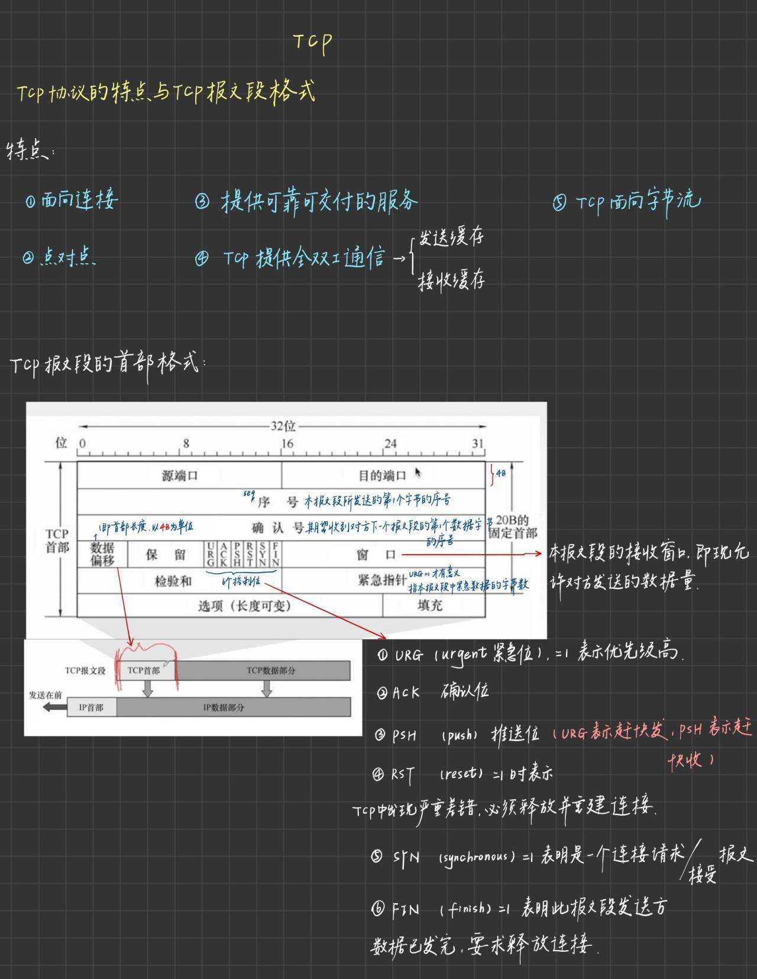Click the handwritten "发送缓存"
757x979 pixels.
tap(451, 237)
